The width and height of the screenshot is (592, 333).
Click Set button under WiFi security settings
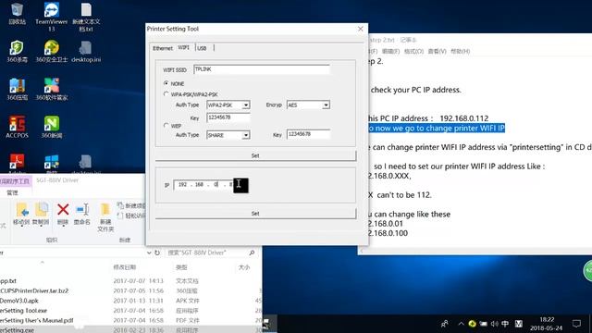[x=255, y=155]
